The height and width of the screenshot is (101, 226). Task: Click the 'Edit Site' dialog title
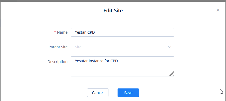point(113,10)
